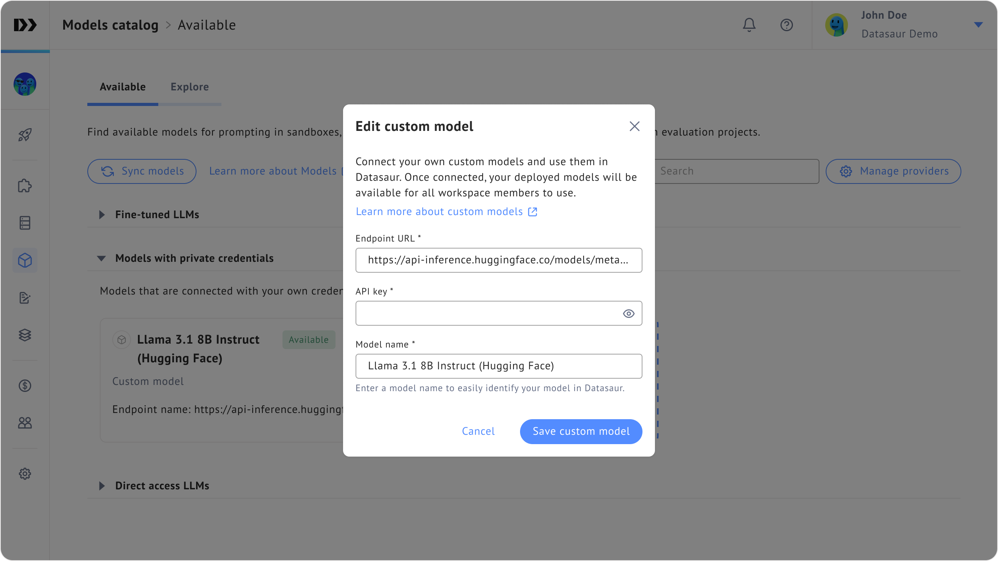This screenshot has height=561, width=998.
Task: Click the Endpoint URL input field
Action: click(x=498, y=260)
